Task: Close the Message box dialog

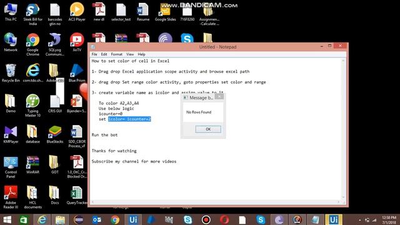Action: pyautogui.click(x=219, y=97)
